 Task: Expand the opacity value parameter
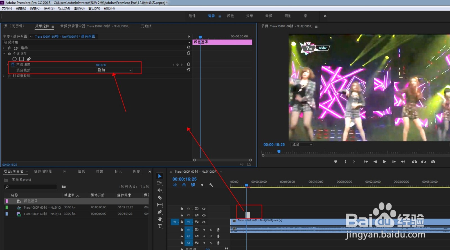tap(7, 65)
